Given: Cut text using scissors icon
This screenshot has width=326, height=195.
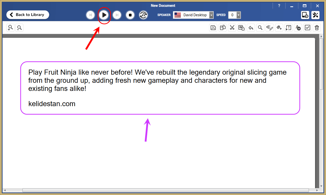Looking at the screenshot, I should [x=232, y=28].
